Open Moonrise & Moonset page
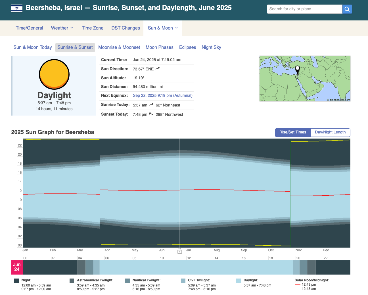368x295 pixels. pyautogui.click(x=119, y=47)
